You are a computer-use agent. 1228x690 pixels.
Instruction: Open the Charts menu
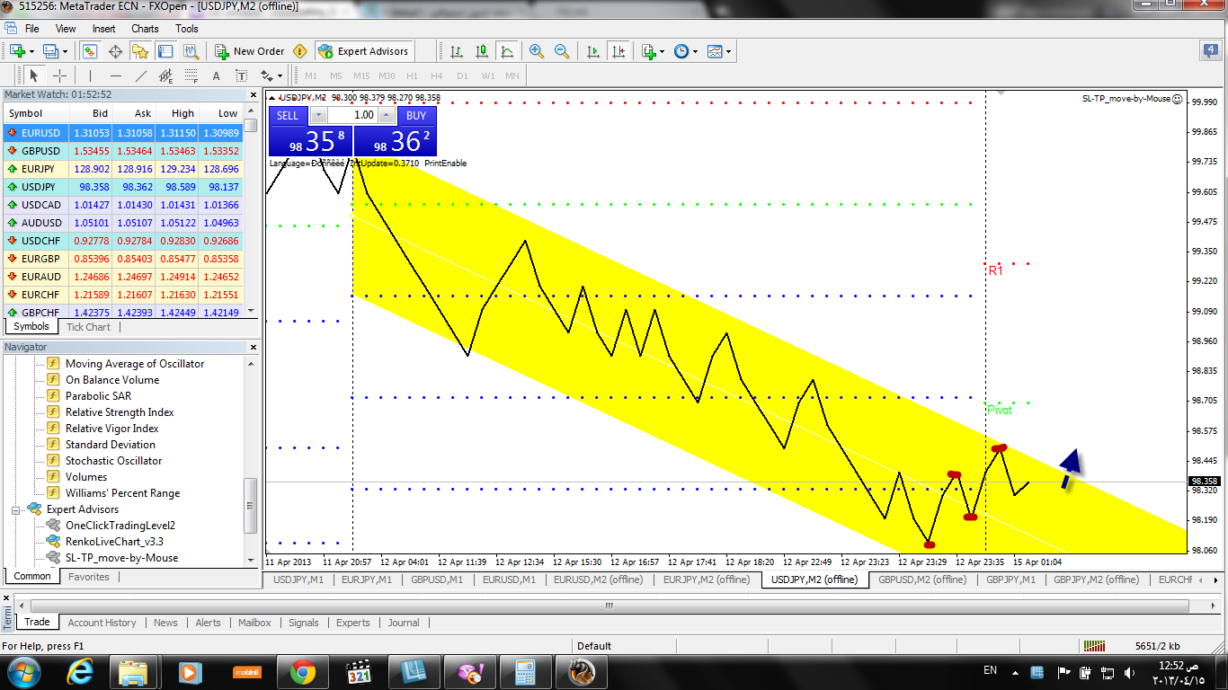(x=145, y=29)
